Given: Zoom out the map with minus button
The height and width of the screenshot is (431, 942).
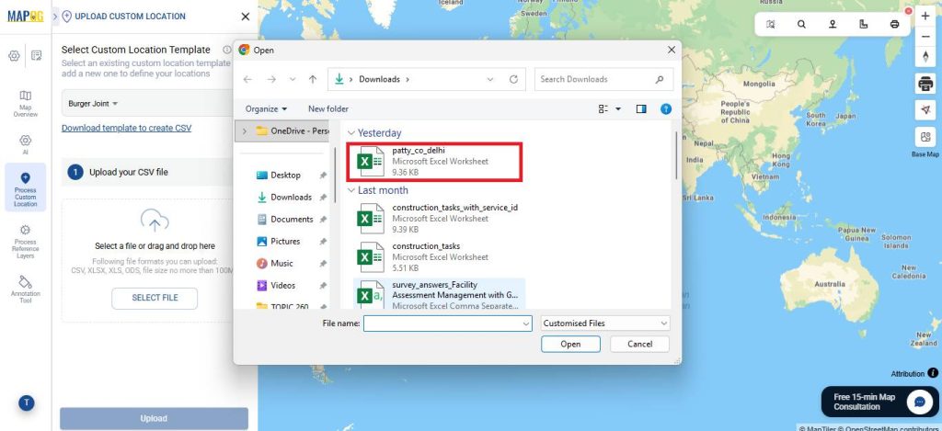Looking at the screenshot, I should click(925, 36).
